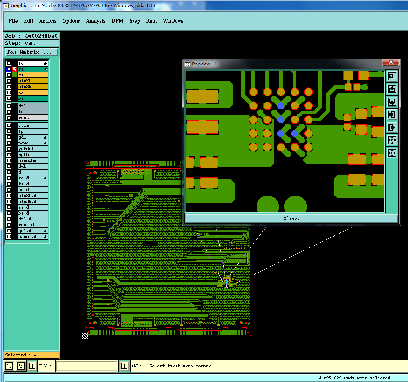The image size is (408, 382).
Task: Click the origin crosshair marker below board
Action: pyautogui.click(x=85, y=336)
